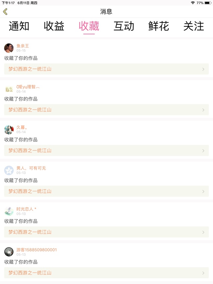The height and width of the screenshot is (284, 213).
Task: Tap the username 鱼亲王
Action: coord(23,46)
